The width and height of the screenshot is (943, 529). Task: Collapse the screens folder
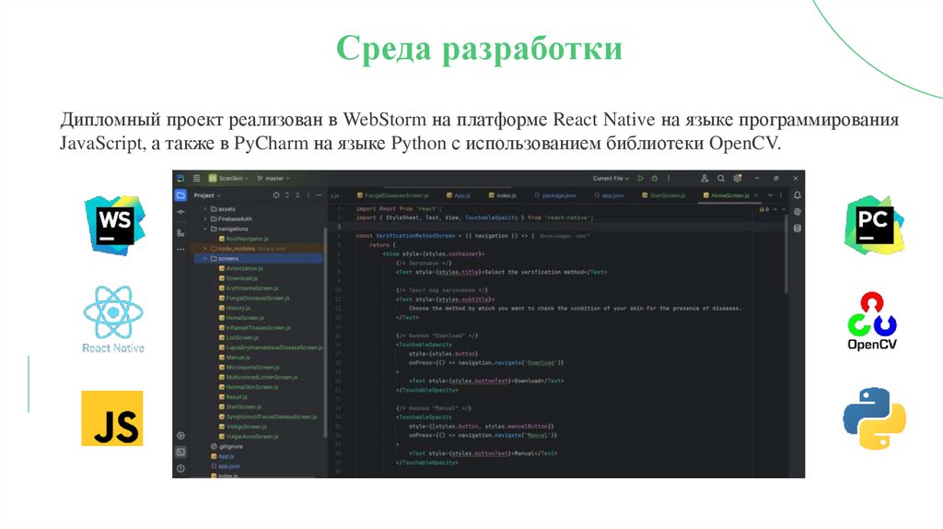[205, 258]
